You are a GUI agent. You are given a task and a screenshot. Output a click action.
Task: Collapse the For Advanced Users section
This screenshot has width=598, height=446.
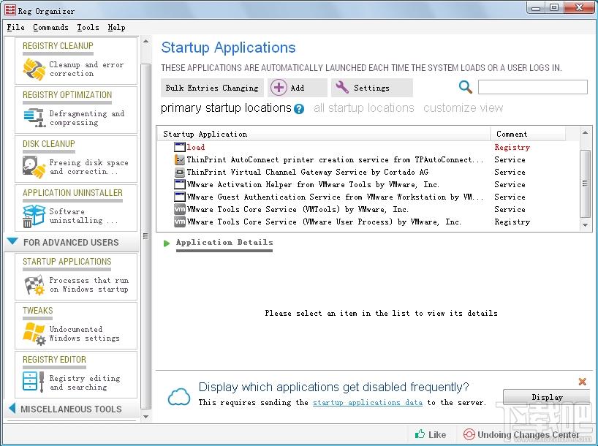(x=12, y=242)
